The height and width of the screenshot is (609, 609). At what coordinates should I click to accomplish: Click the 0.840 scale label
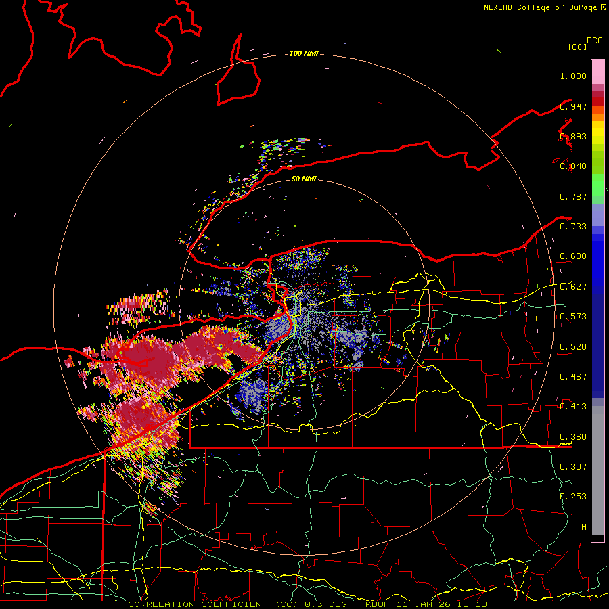[x=573, y=166]
